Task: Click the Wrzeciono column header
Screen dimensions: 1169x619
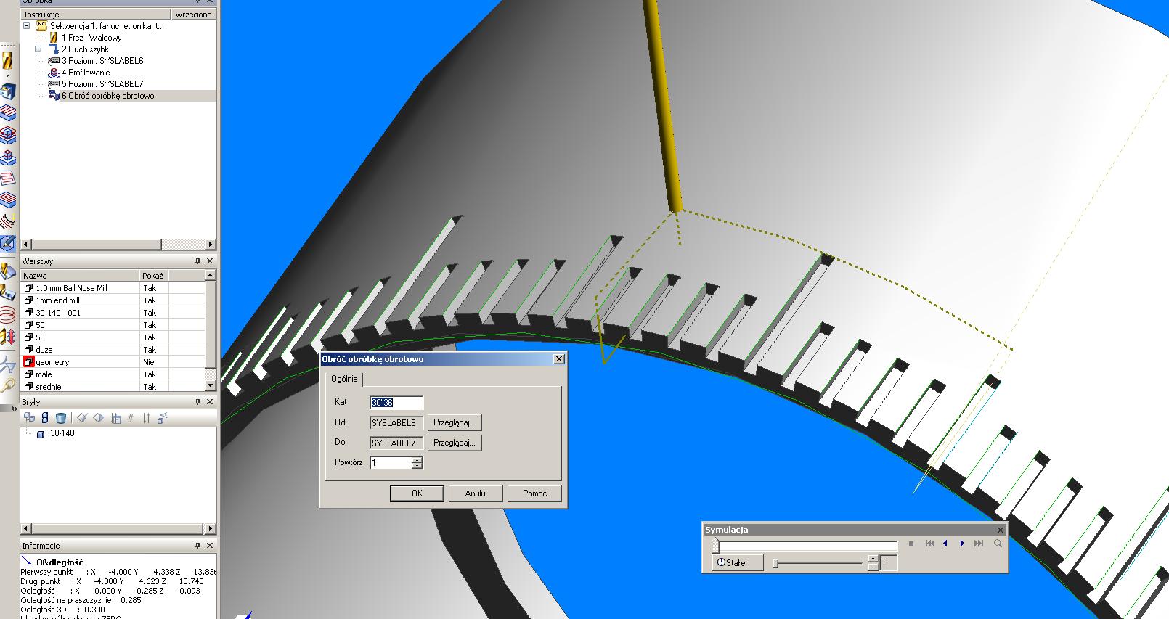Action: click(x=194, y=15)
